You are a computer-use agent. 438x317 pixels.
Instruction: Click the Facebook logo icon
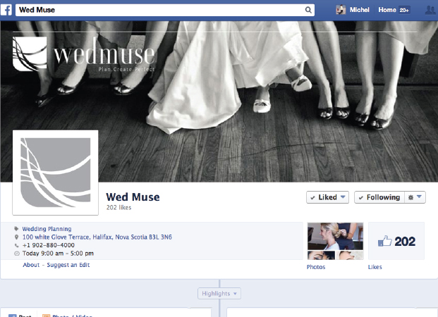coord(6,10)
